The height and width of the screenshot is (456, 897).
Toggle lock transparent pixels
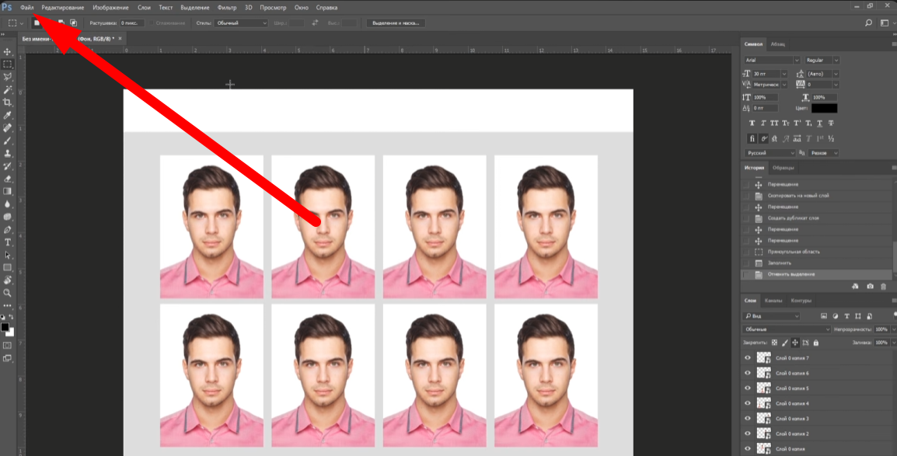(774, 343)
